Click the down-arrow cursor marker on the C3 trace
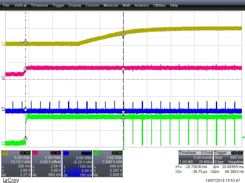This screenshot has height=183, width=245. 25,109
